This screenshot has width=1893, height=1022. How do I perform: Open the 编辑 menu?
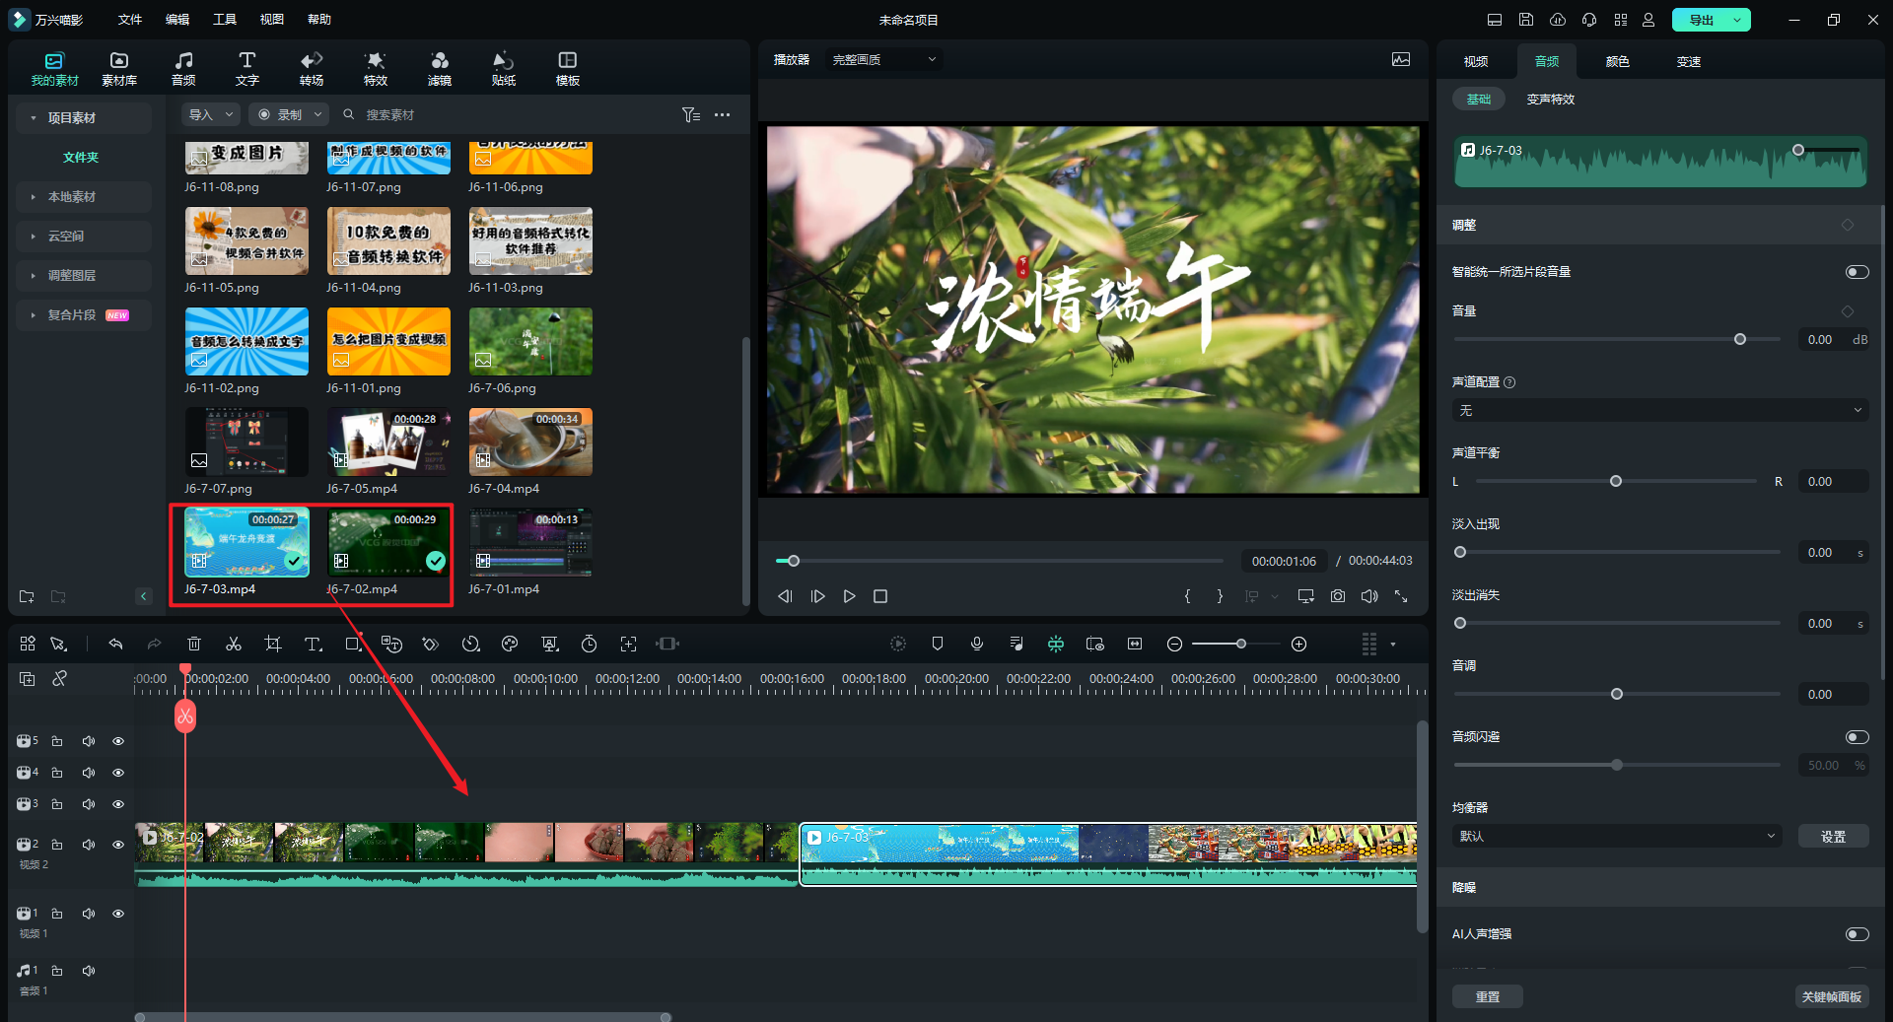point(177,20)
